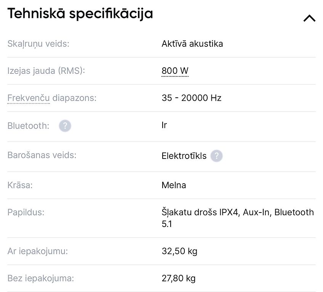Click the Bluetooth label text
The image size is (323, 292).
[x=29, y=125]
